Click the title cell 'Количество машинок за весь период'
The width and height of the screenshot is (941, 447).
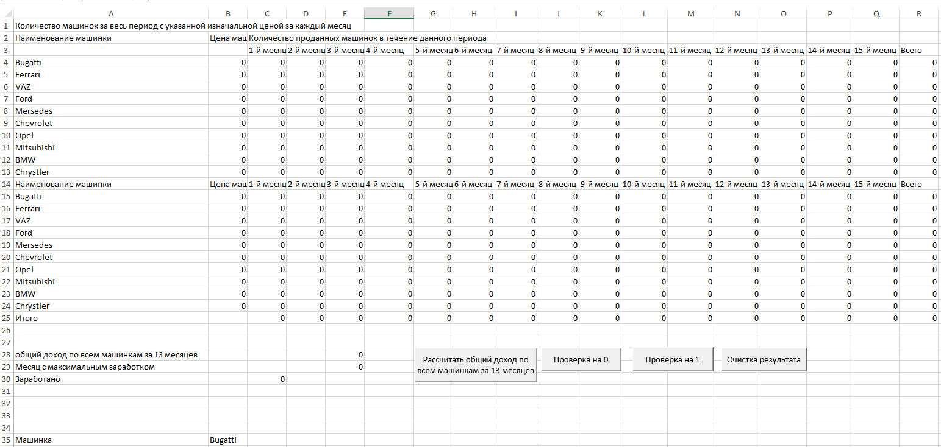click(183, 26)
